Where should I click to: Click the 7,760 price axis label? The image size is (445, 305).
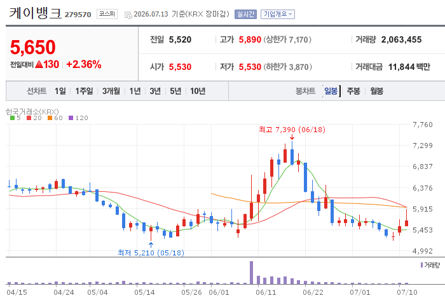click(x=423, y=125)
